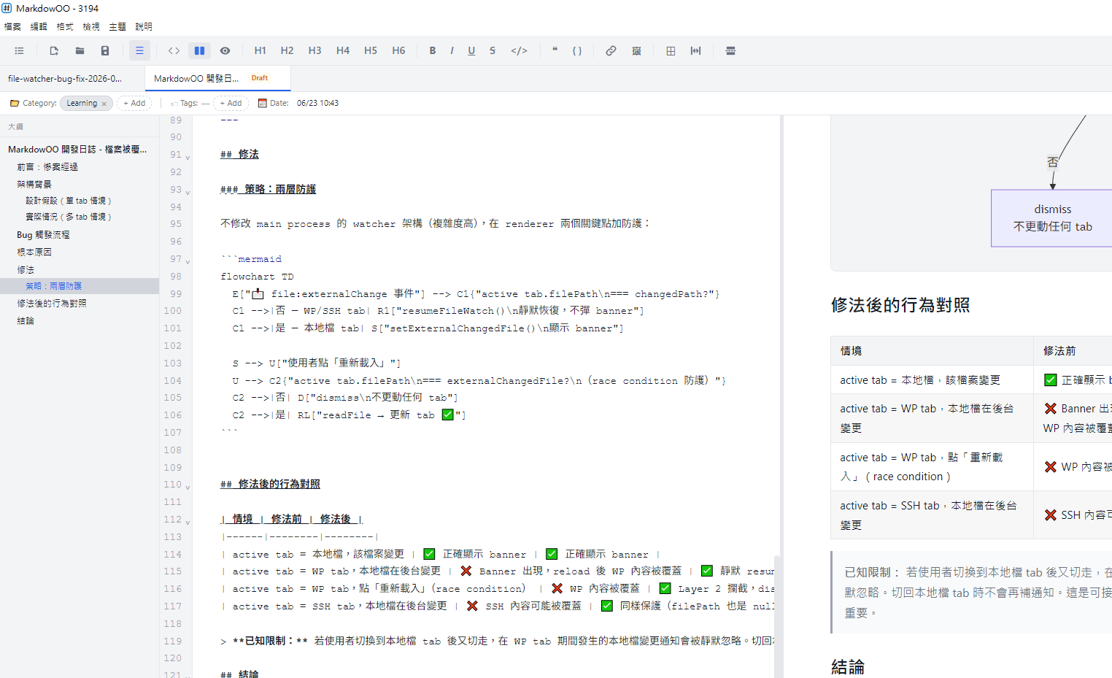Open the 格式 menu
Viewport: 1112px width, 678px height.
click(65, 26)
